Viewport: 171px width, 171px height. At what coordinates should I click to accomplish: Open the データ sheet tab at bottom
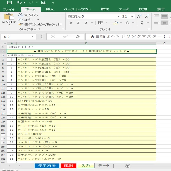pos(104,165)
